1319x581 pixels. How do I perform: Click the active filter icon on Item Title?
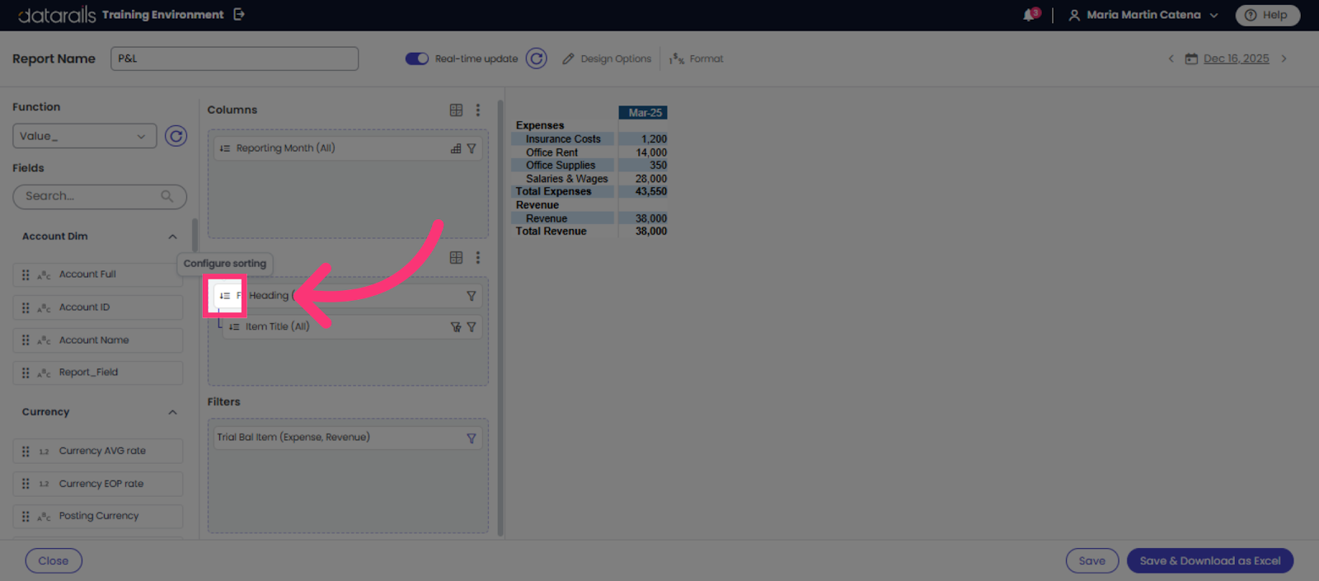[456, 327]
